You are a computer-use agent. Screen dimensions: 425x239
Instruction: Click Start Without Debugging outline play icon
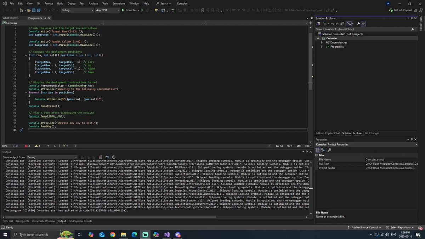point(142,10)
